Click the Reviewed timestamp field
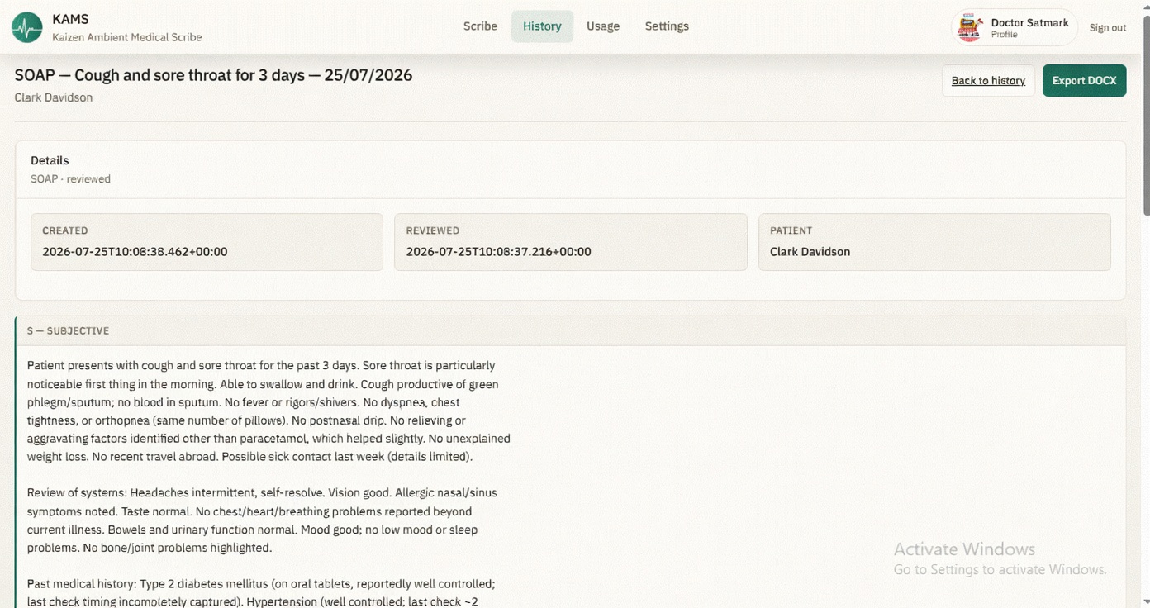The width and height of the screenshot is (1150, 608). [570, 242]
